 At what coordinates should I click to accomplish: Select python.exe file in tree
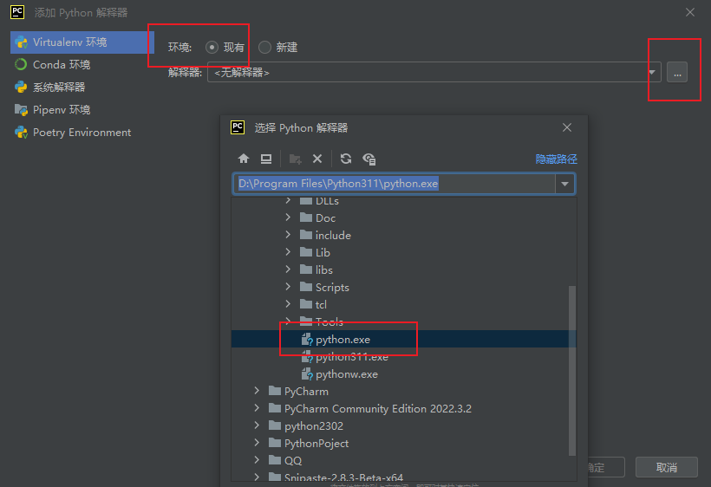click(403, 340)
